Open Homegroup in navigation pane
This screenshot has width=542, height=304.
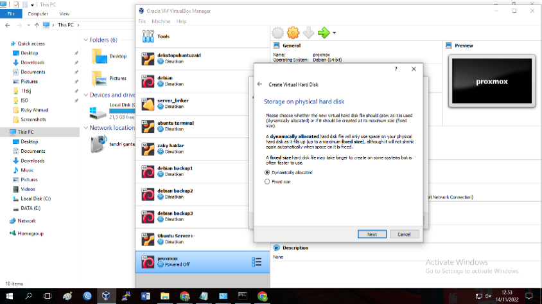pos(30,233)
